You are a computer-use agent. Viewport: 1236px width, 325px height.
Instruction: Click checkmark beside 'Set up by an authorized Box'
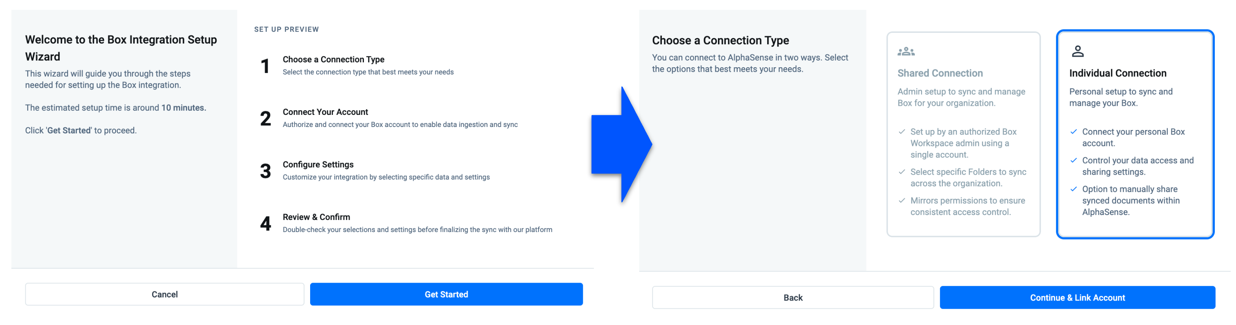coord(902,132)
